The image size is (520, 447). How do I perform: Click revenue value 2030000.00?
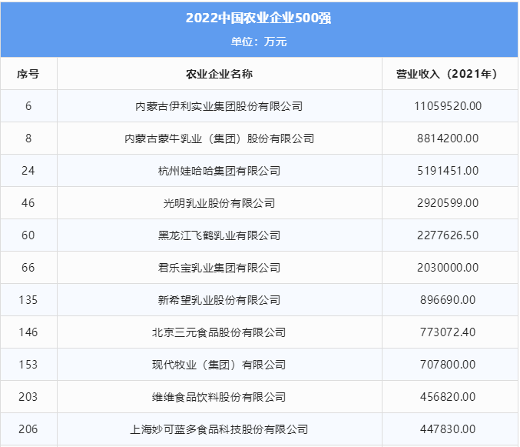point(448,268)
